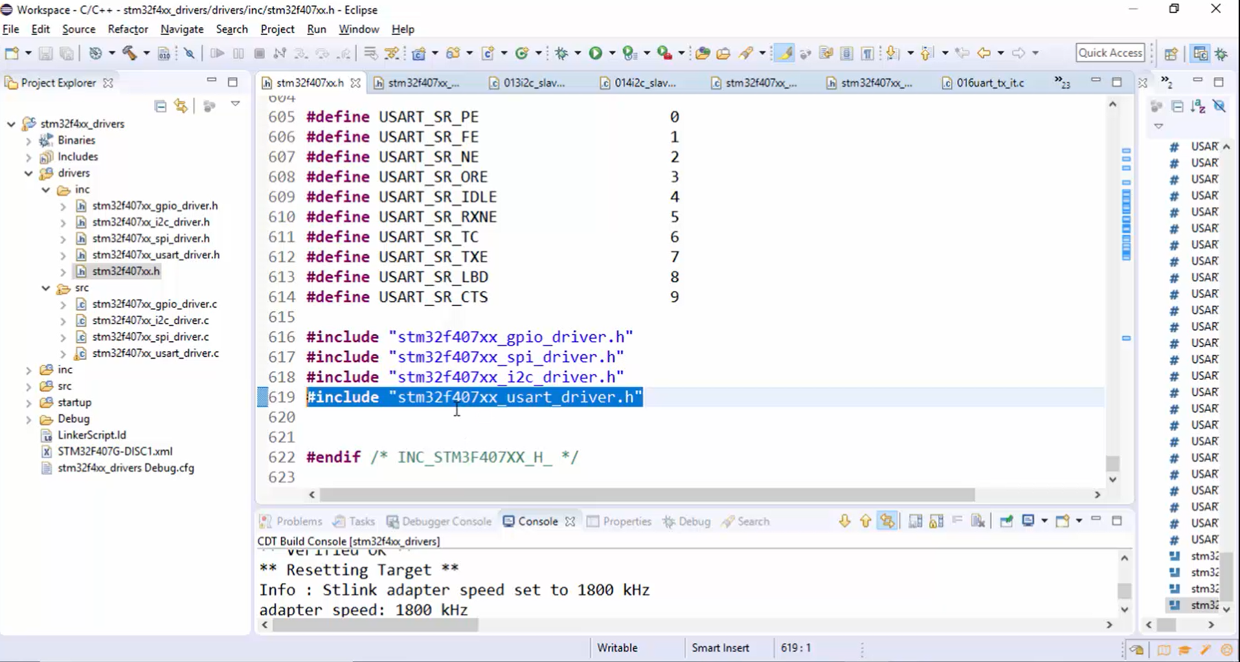
Task: Click the Open Perspective icon
Action: click(1171, 54)
